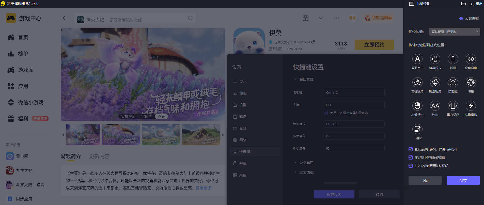Pick the 右键行走 mouse icon
The height and width of the screenshot is (205, 484).
[417, 106]
